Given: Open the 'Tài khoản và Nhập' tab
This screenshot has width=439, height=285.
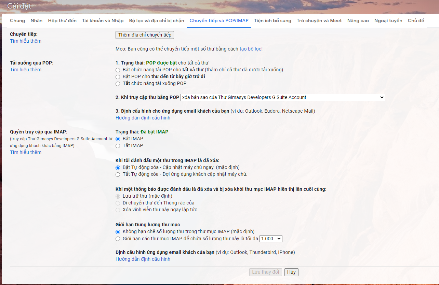Looking at the screenshot, I should (103, 20).
